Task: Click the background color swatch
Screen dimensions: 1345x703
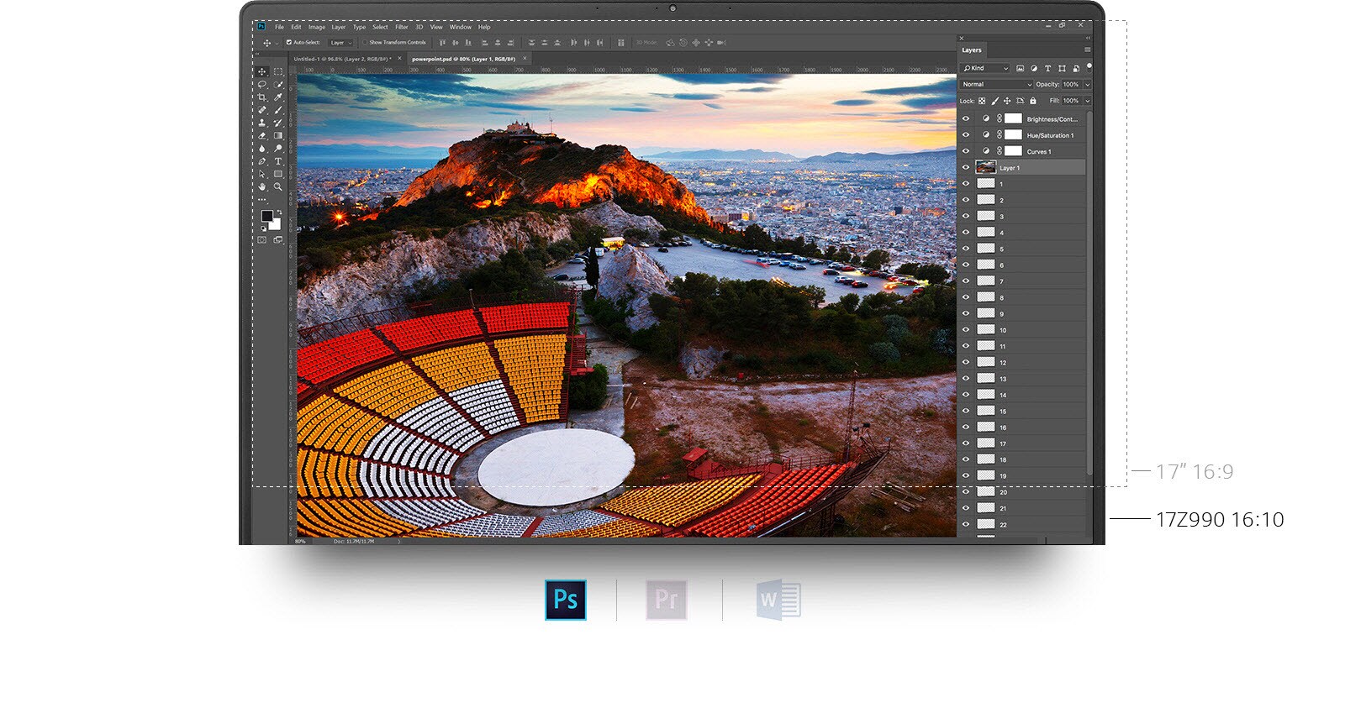Action: 276,224
